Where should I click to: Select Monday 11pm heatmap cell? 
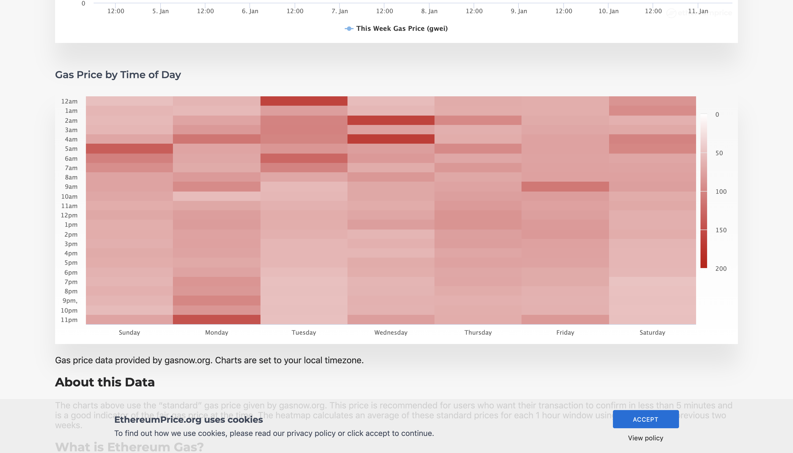tap(217, 320)
